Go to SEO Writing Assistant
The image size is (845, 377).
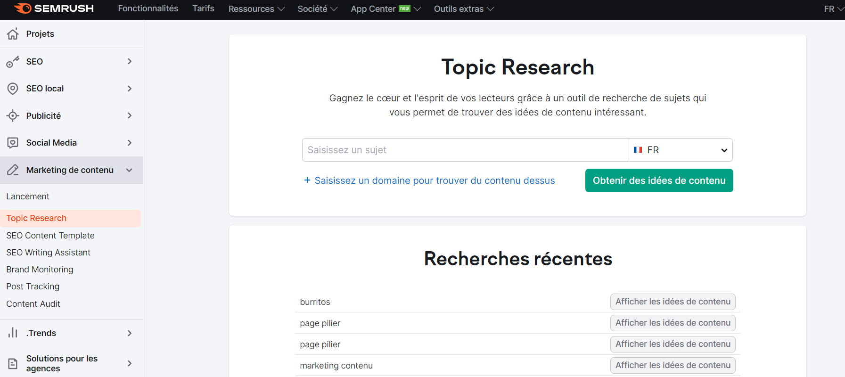48,253
